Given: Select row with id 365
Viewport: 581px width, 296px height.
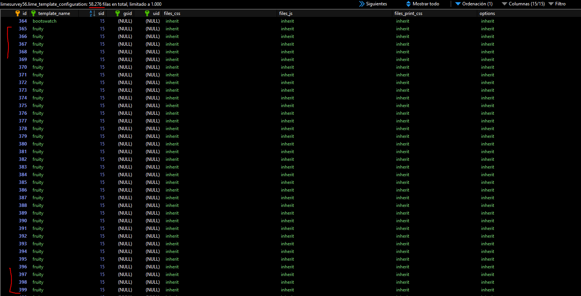Looking at the screenshot, I should pyautogui.click(x=23, y=29).
